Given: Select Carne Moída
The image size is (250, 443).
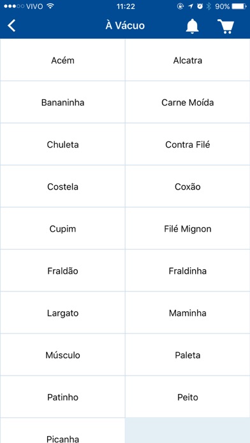Looking at the screenshot, I should point(187,102).
